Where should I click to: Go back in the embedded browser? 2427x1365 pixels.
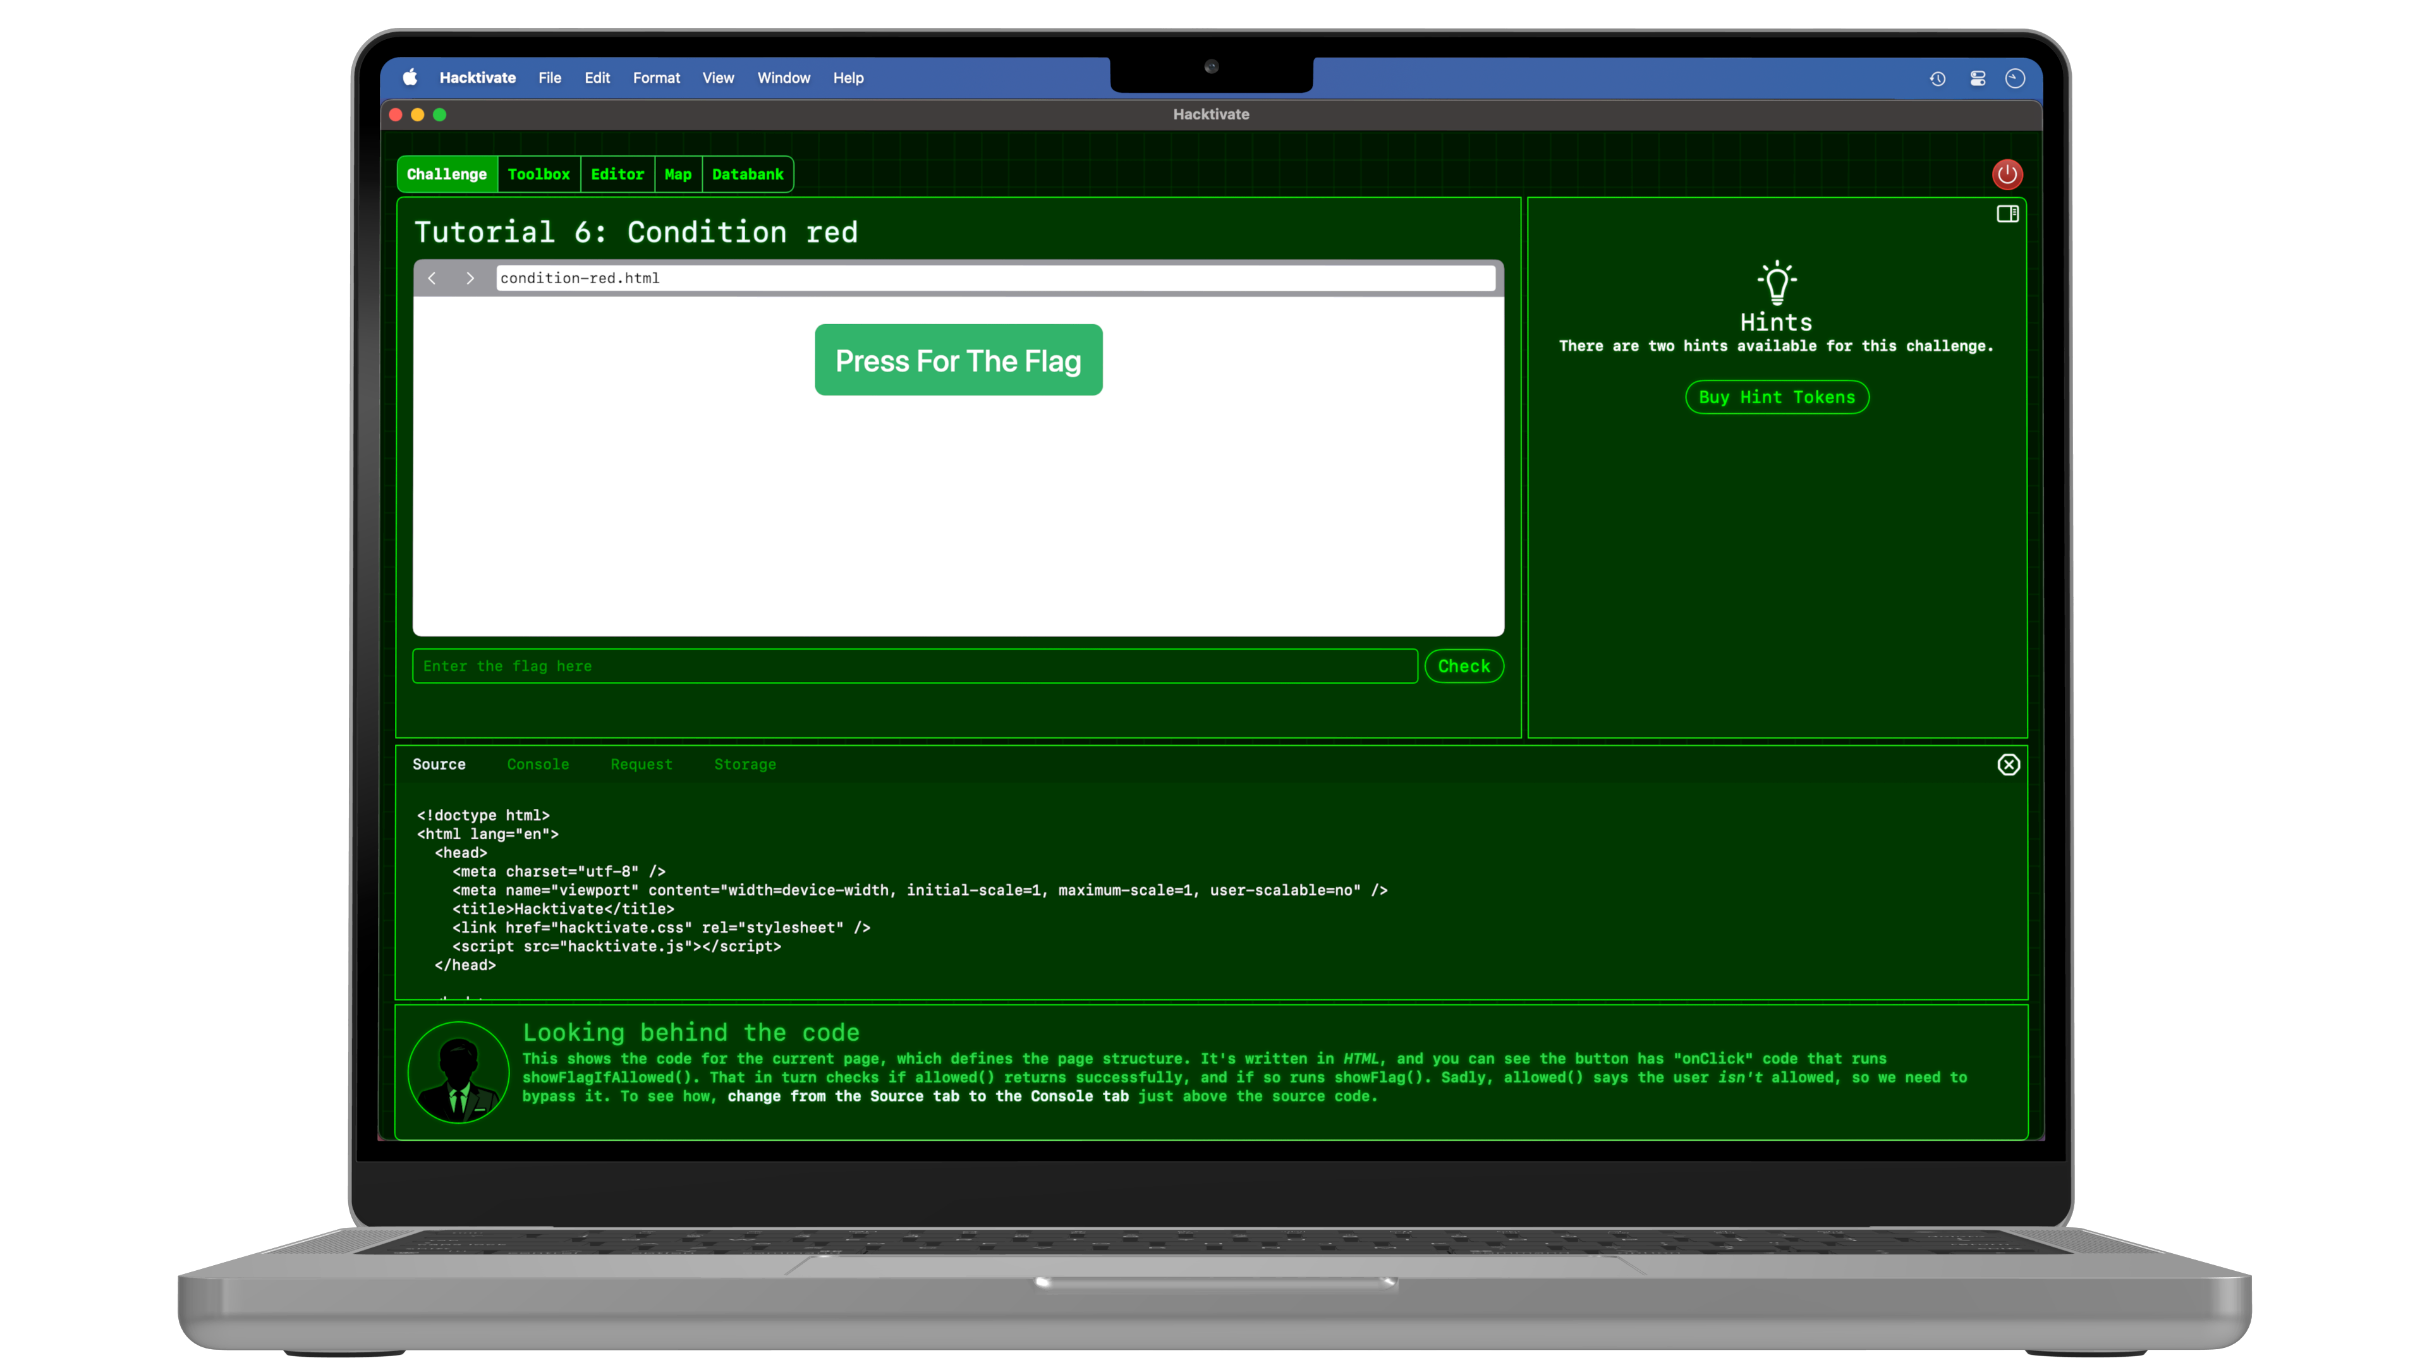(432, 278)
